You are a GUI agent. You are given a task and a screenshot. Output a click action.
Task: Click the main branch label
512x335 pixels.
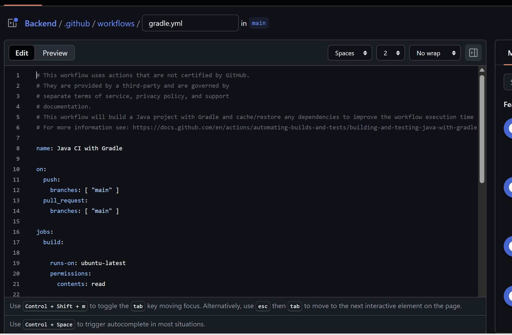click(259, 23)
